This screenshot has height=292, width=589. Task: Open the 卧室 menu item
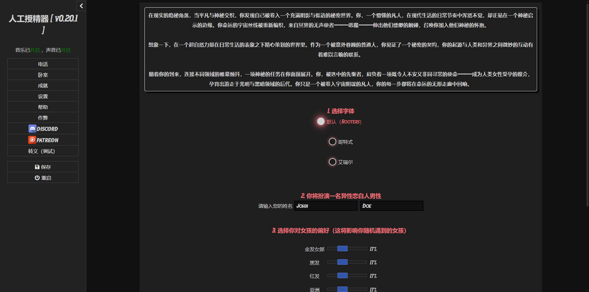(x=43, y=75)
